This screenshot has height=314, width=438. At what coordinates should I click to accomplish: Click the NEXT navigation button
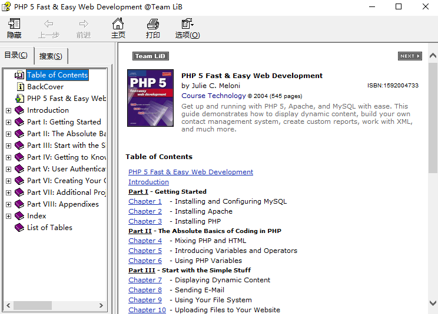(410, 56)
